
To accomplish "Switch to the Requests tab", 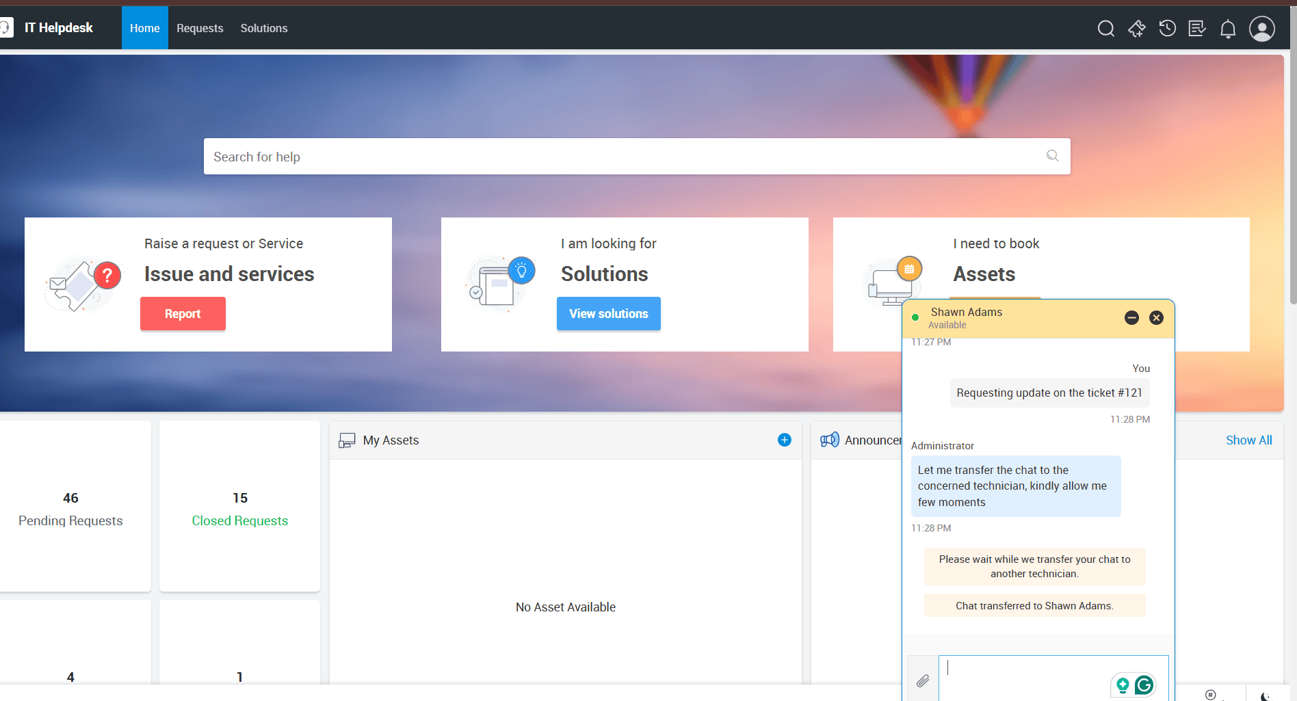I will click(200, 28).
